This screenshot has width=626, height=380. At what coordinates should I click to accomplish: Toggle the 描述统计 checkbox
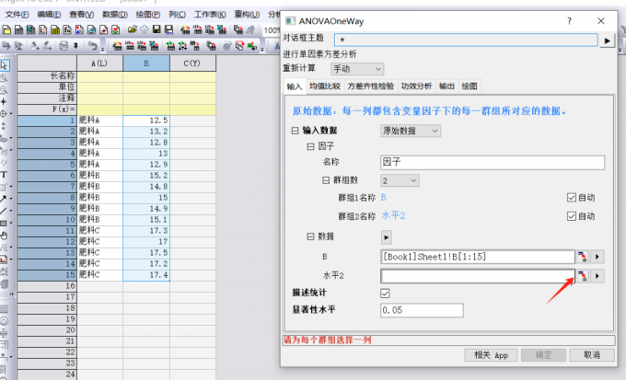[x=385, y=294]
